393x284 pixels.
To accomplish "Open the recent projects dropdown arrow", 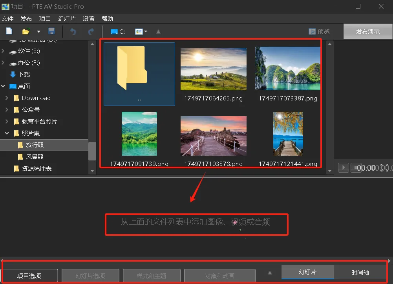I will tap(38, 31).
